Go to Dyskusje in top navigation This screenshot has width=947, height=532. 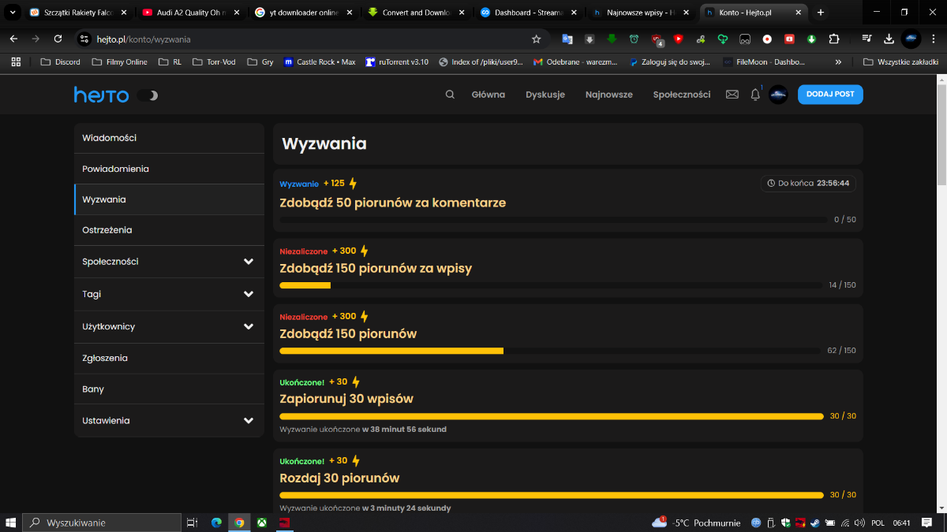(545, 95)
